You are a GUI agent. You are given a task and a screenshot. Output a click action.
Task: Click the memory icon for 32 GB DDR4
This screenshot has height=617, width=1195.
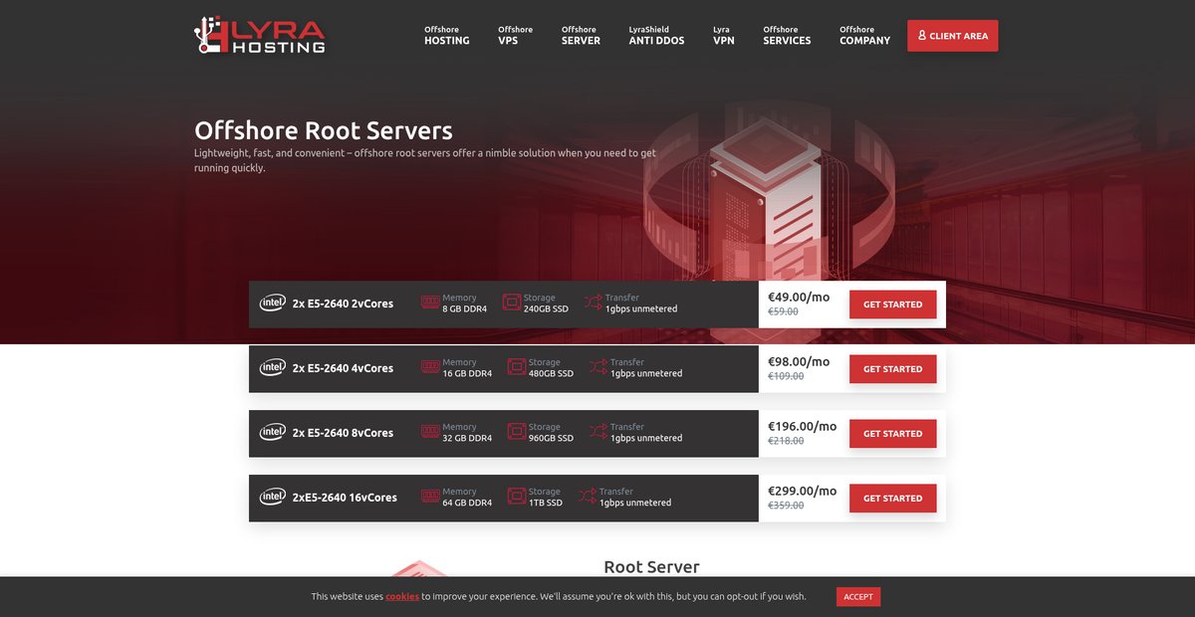click(x=430, y=432)
